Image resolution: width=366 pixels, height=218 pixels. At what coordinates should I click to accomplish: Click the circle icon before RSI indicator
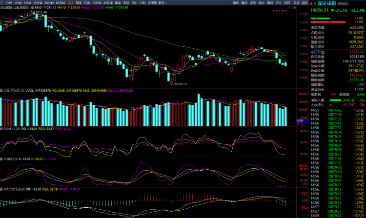2,129
